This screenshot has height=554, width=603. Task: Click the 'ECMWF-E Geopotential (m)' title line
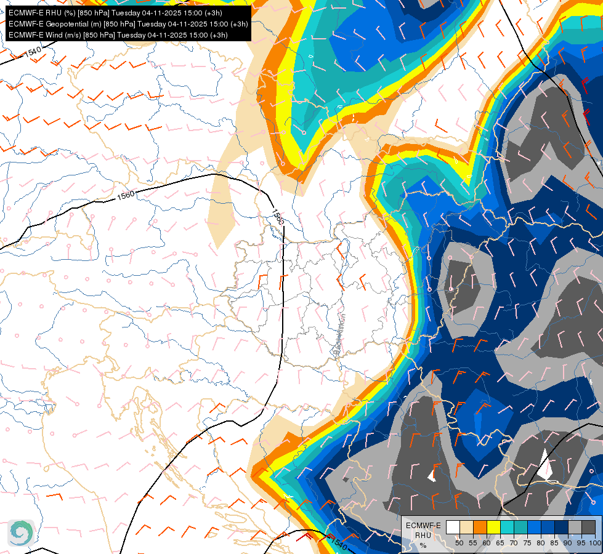coord(128,24)
